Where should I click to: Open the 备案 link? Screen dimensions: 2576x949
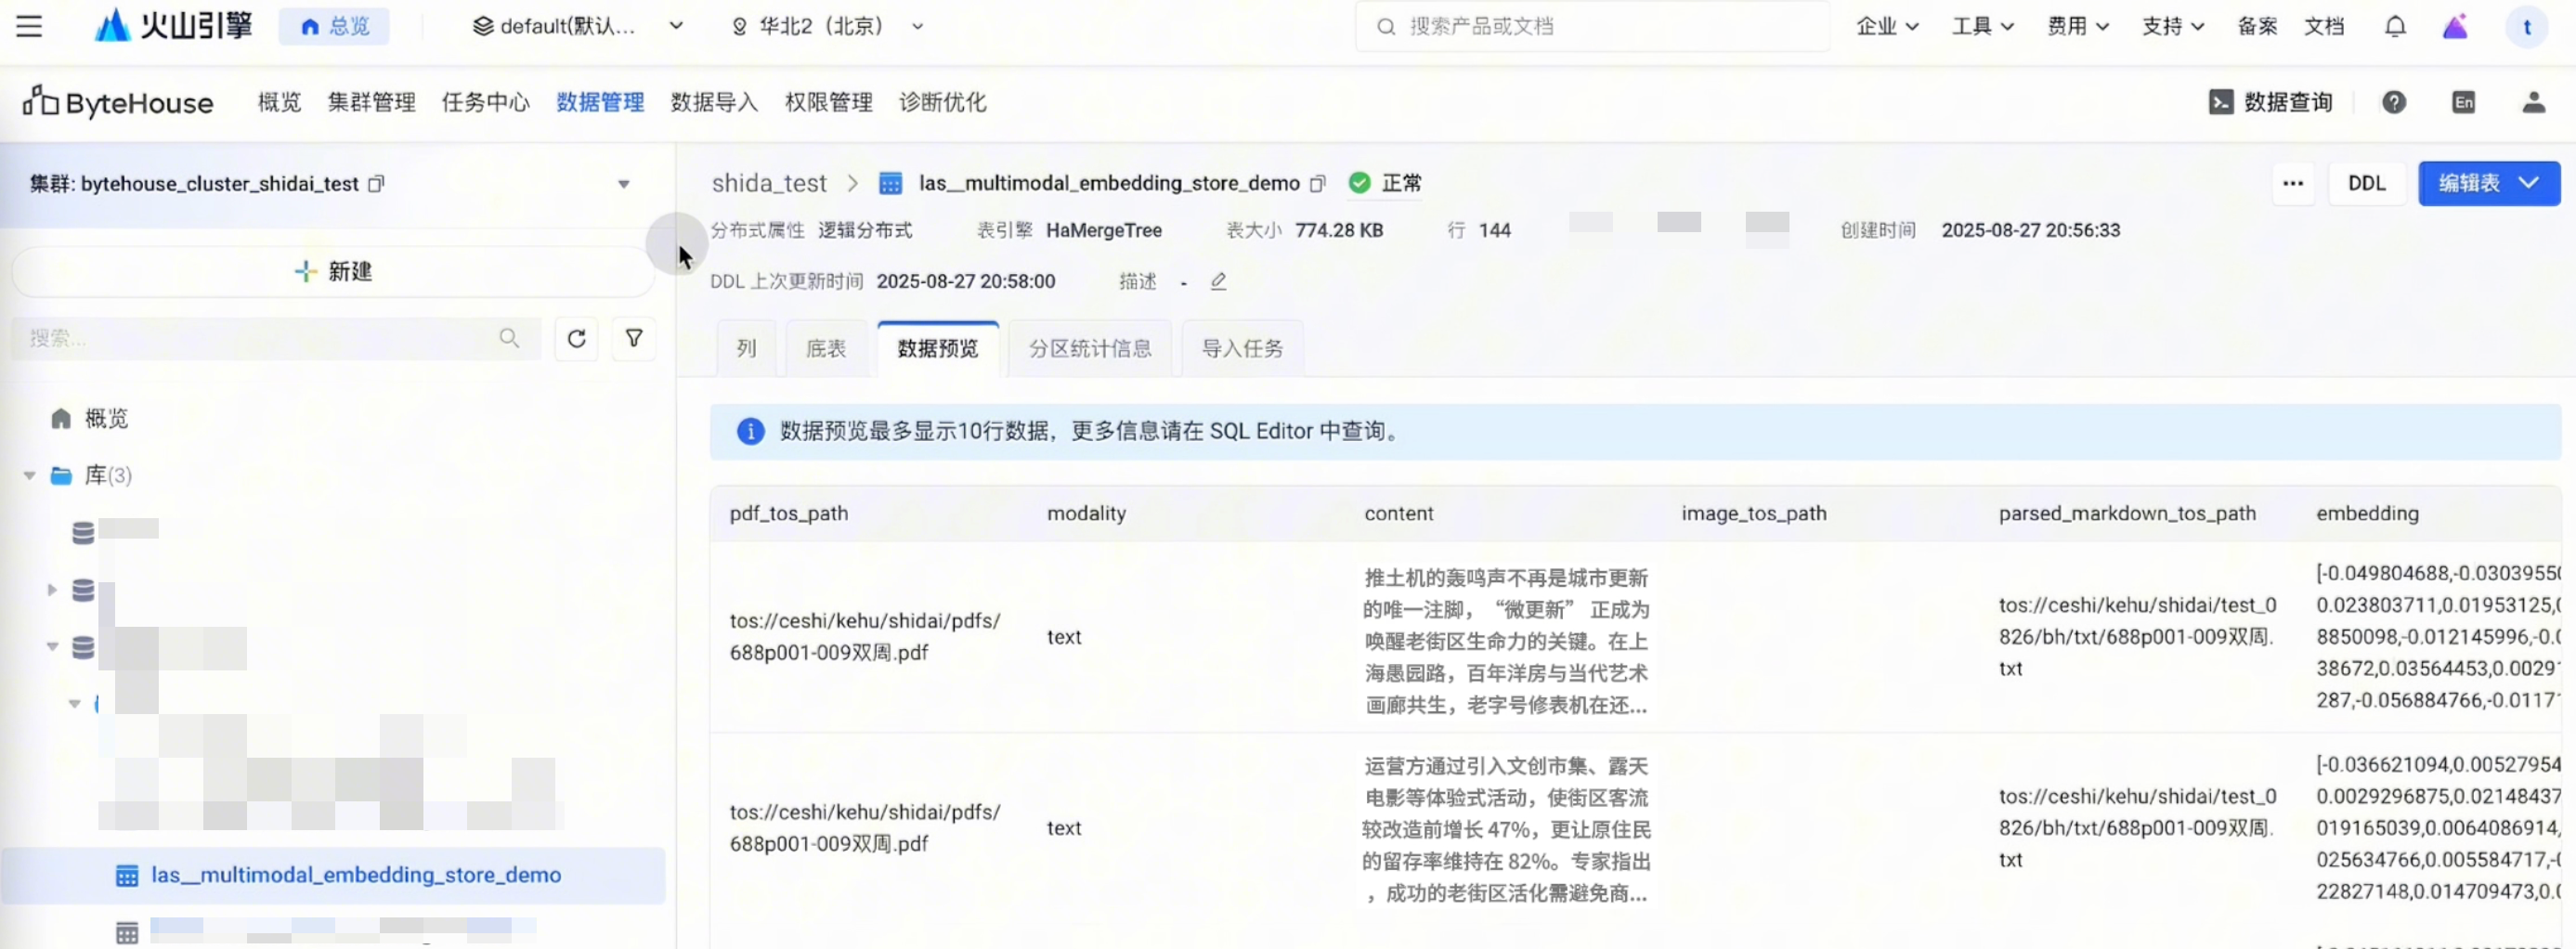pos(2257,26)
